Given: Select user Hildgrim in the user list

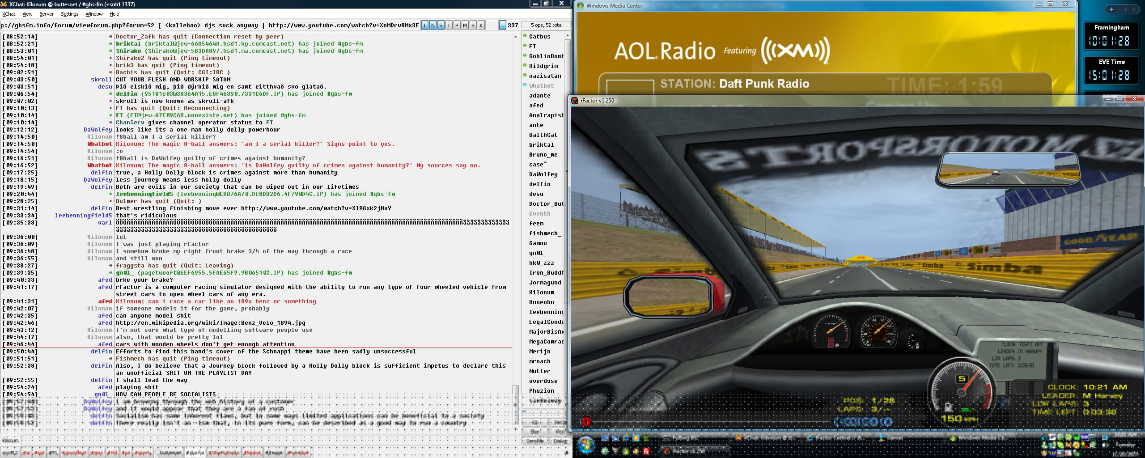Looking at the screenshot, I should 543,66.
